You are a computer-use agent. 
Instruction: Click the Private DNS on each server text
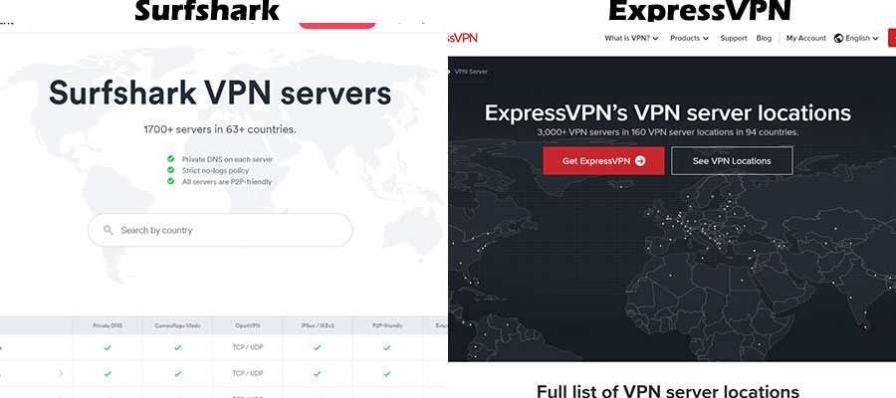pos(227,159)
